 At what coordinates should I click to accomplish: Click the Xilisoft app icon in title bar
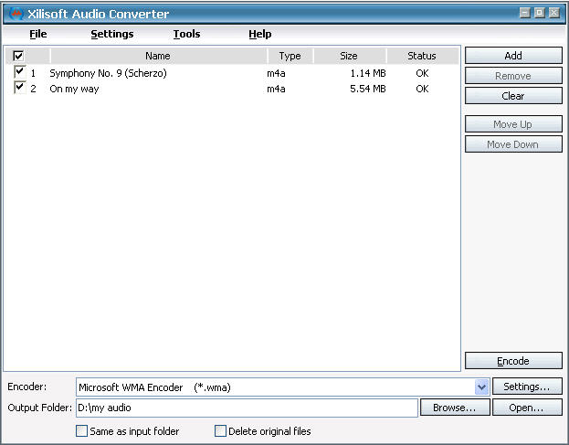pos(16,14)
